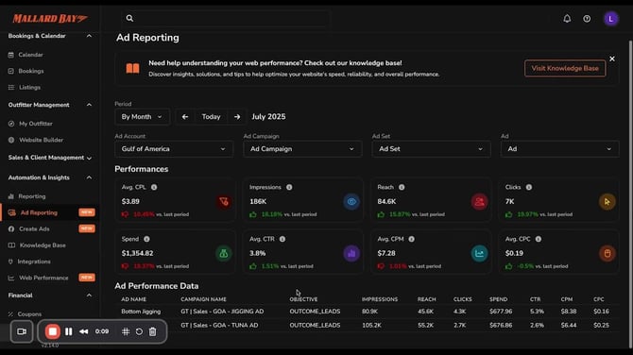Pause the screen recording
This screenshot has width=633, height=355.
click(x=69, y=331)
